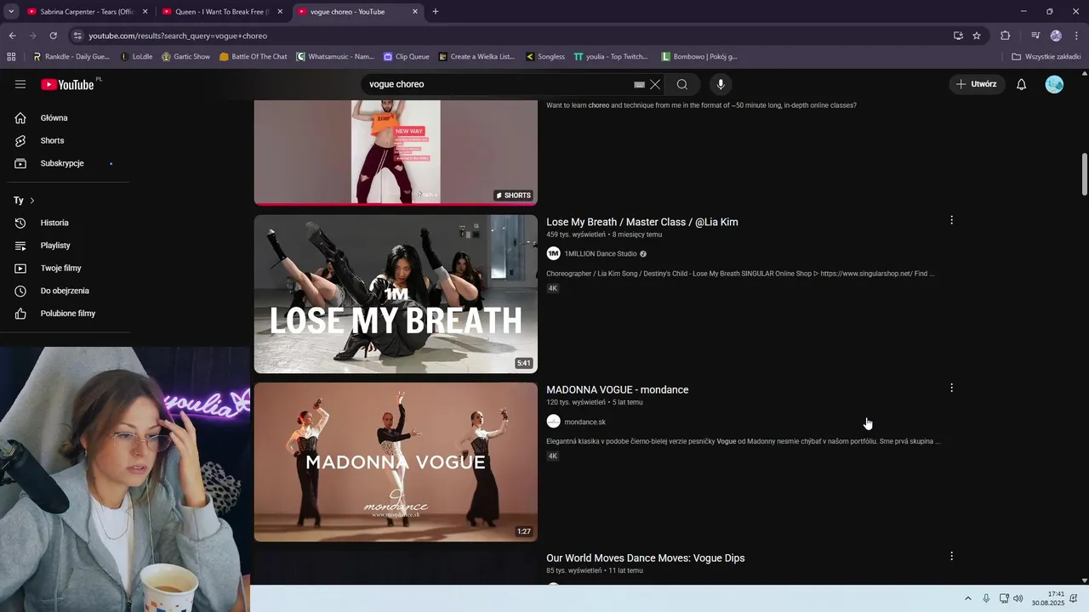Go back in browser history
1089x612 pixels.
click(x=12, y=36)
